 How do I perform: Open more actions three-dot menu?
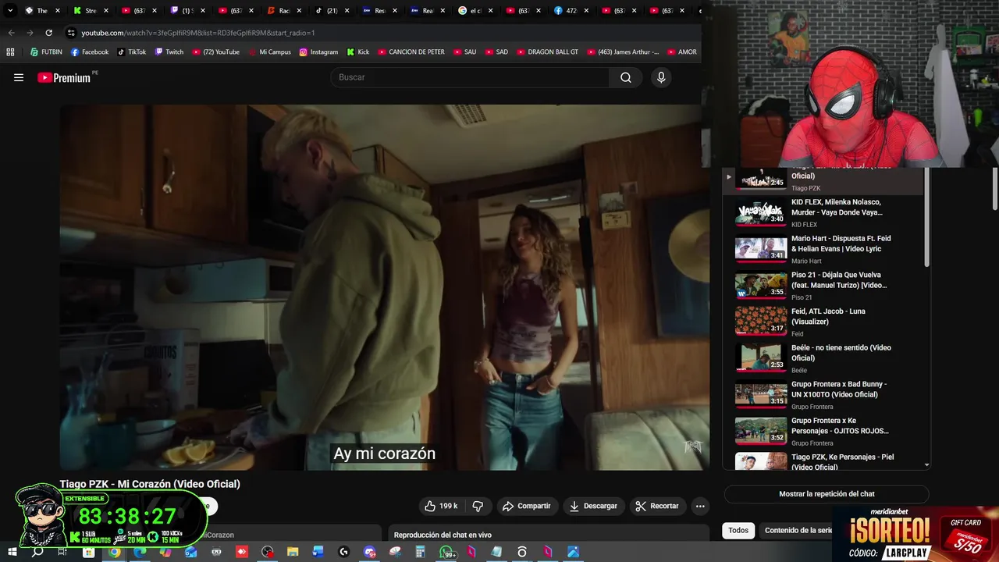coord(700,506)
